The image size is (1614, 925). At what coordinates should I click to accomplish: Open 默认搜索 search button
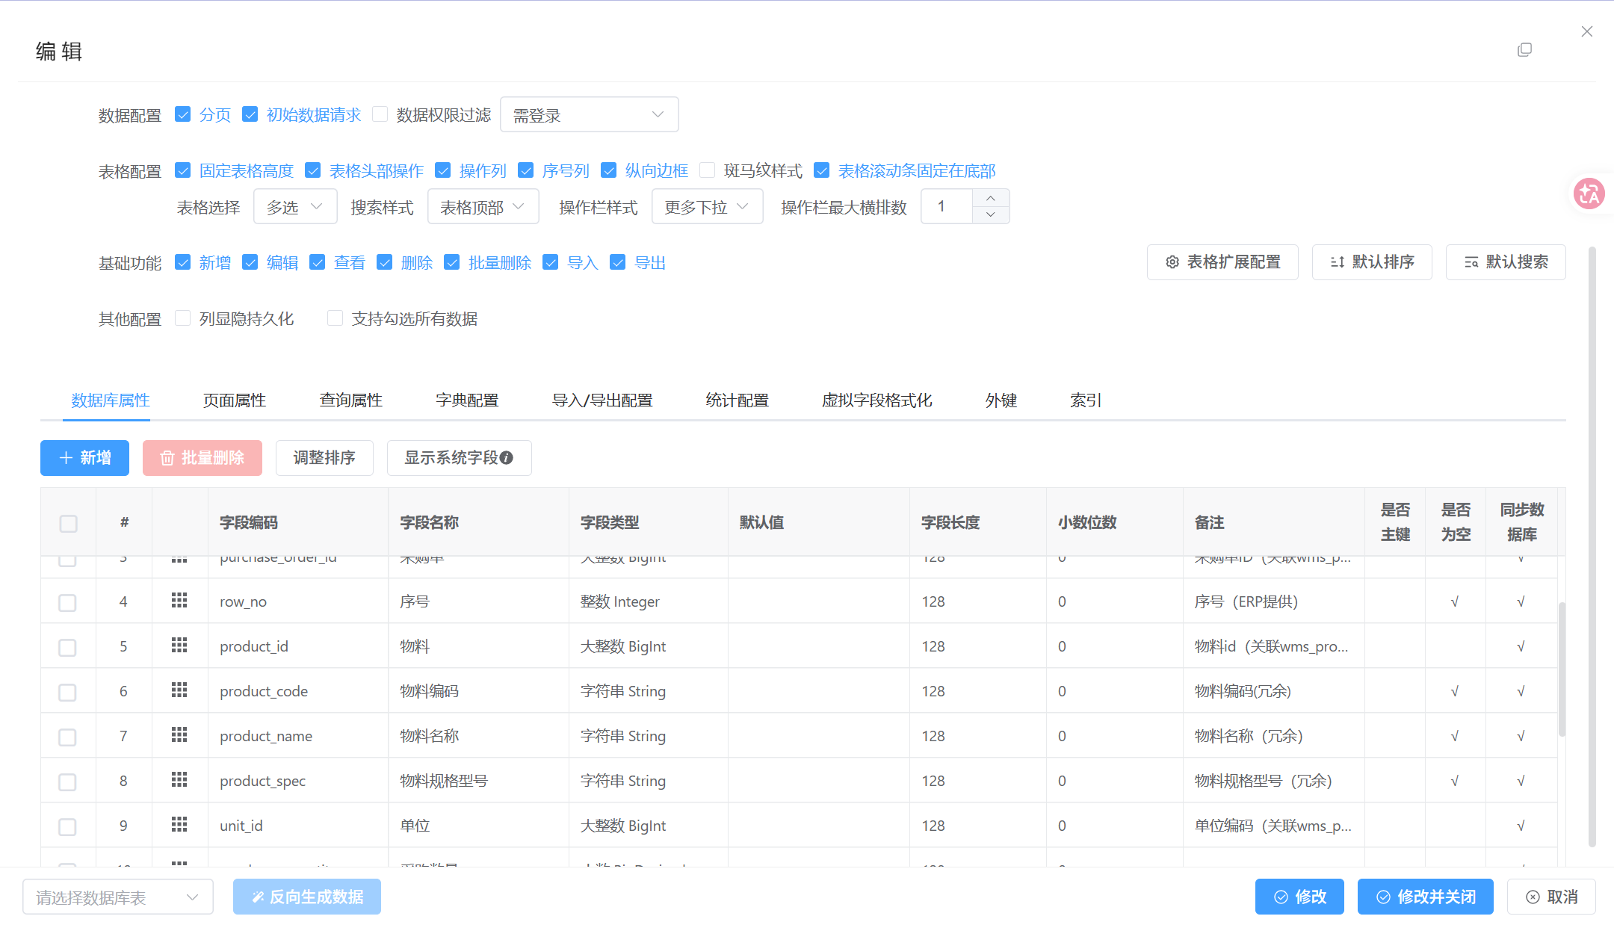click(1506, 262)
